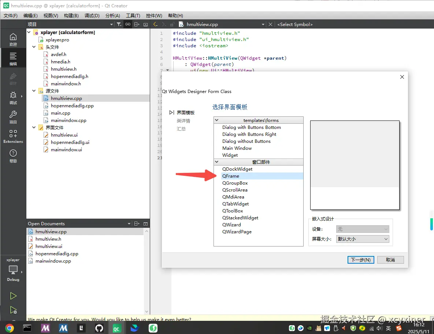Image resolution: width=434 pixels, height=334 pixels.
Task: Close the hmultiview.cpp document
Action: click(x=270, y=24)
